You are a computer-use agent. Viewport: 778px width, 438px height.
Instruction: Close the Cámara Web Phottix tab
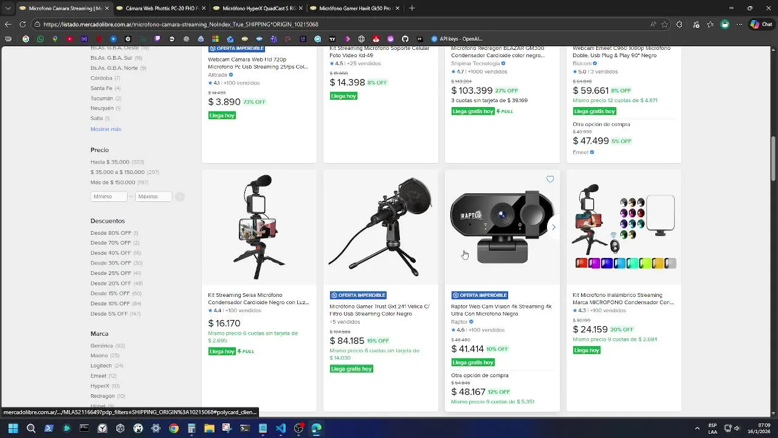[x=203, y=9]
